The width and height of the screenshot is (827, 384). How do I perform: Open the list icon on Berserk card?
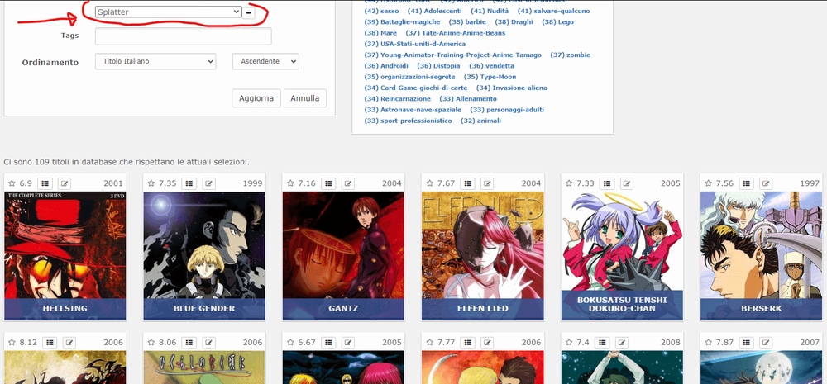(x=746, y=183)
